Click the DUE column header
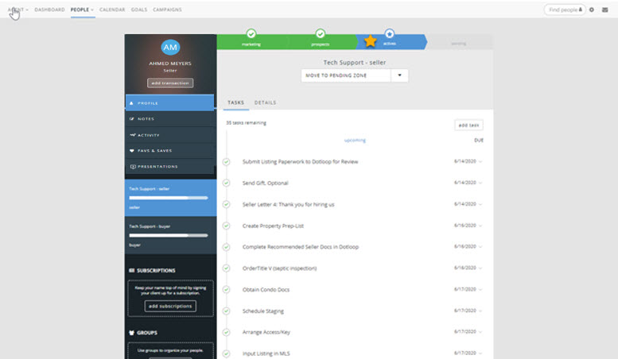The height and width of the screenshot is (359, 618). coord(479,140)
